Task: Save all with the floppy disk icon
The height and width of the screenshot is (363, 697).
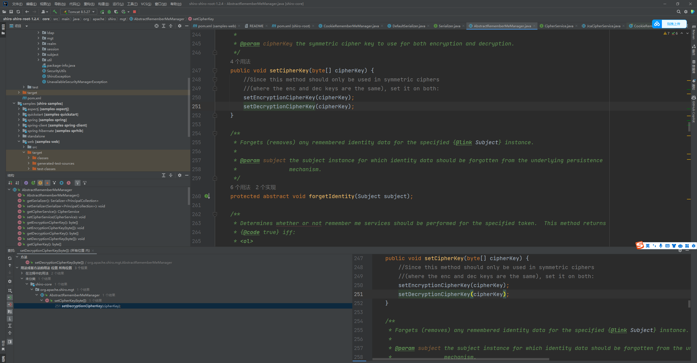Action: (11, 12)
